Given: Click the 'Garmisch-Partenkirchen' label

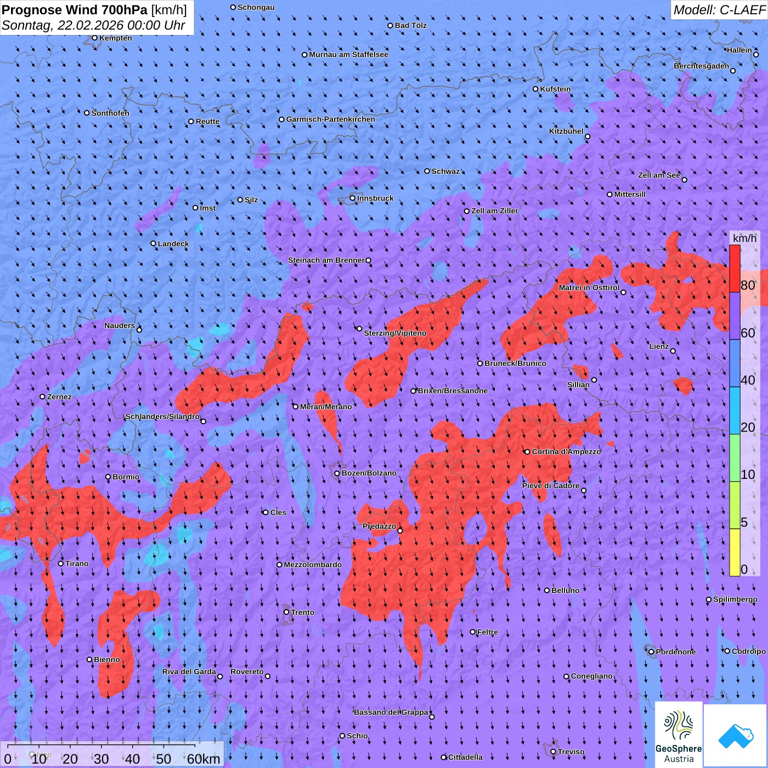Looking at the screenshot, I should coord(331,119).
